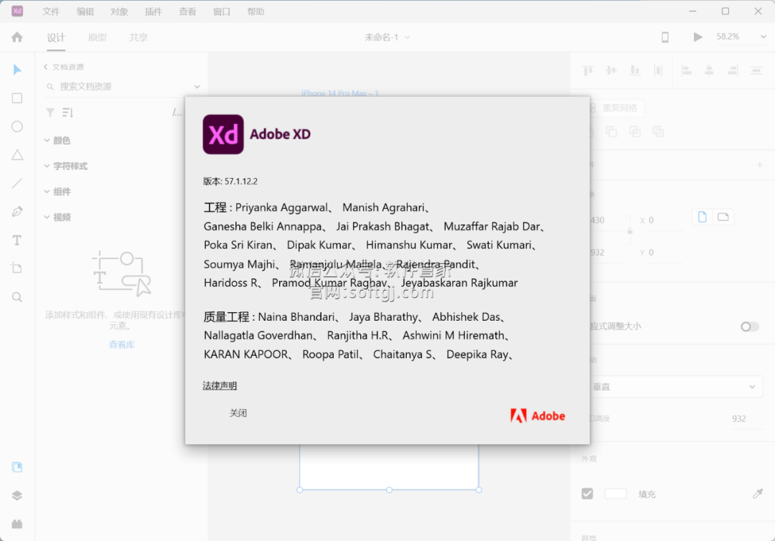Open the 垂直 scrolling dropdown

[x=676, y=387]
